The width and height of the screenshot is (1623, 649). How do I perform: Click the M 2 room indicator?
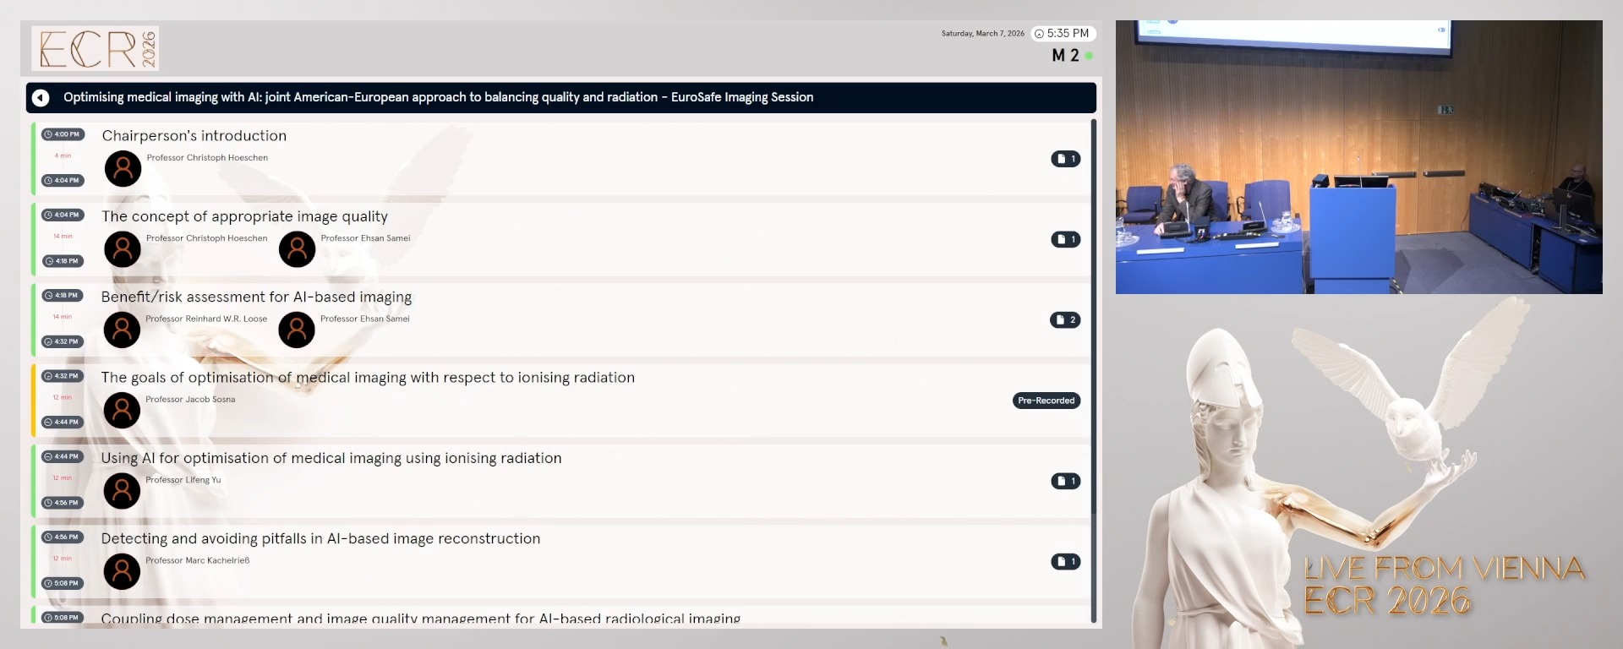point(1065,56)
